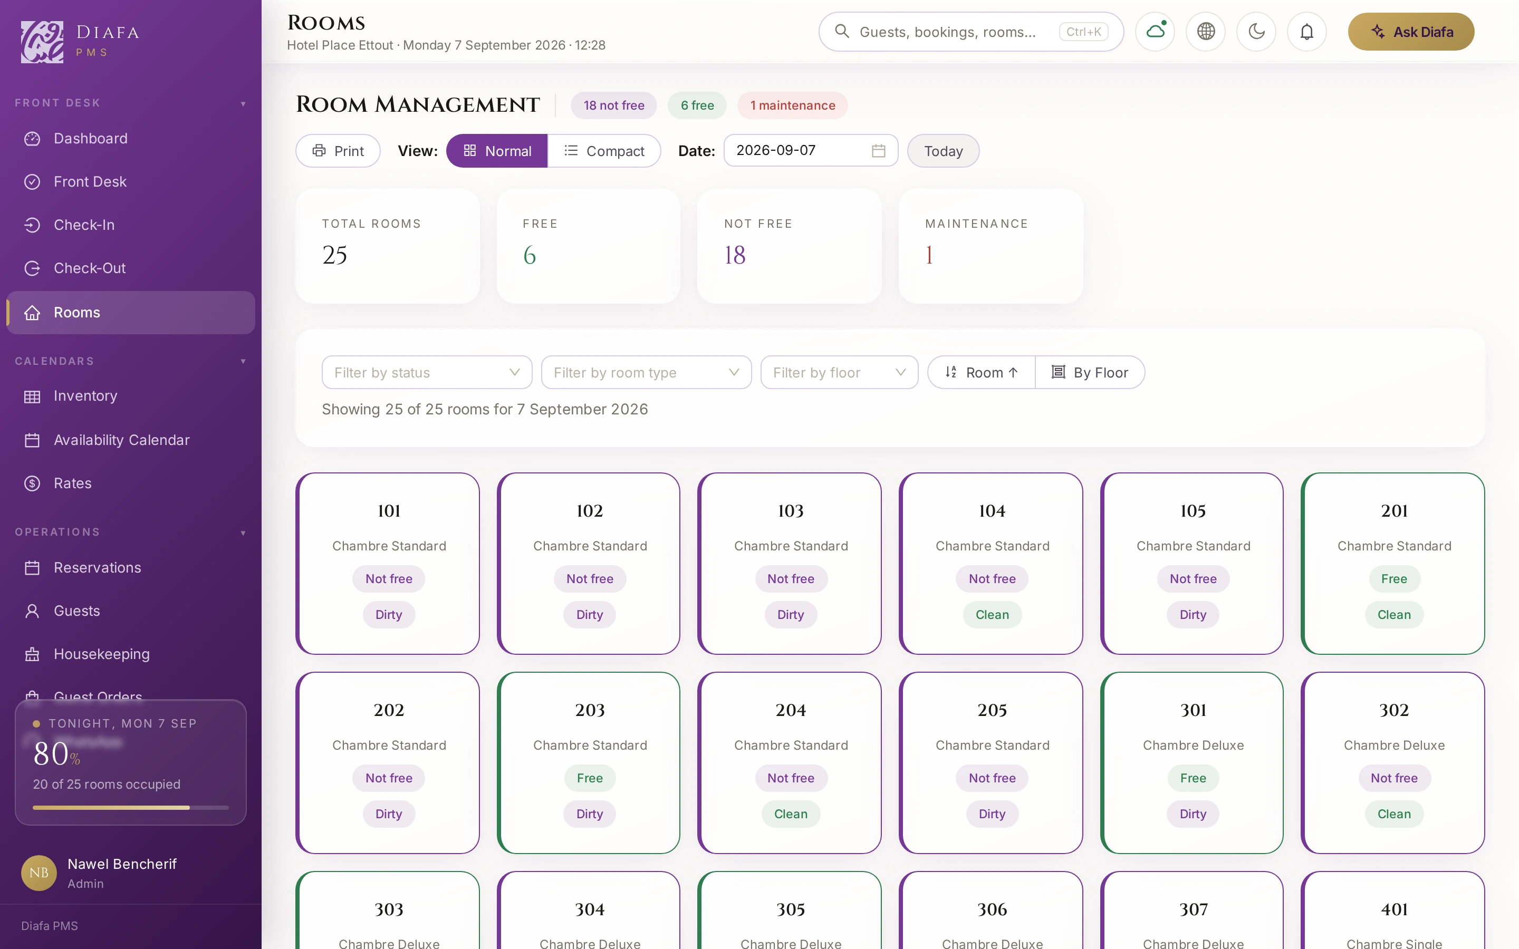Toggle By Floor grouping

[x=1090, y=372]
